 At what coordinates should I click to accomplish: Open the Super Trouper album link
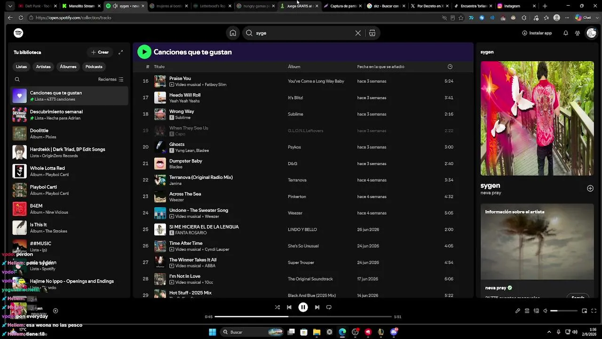click(301, 263)
